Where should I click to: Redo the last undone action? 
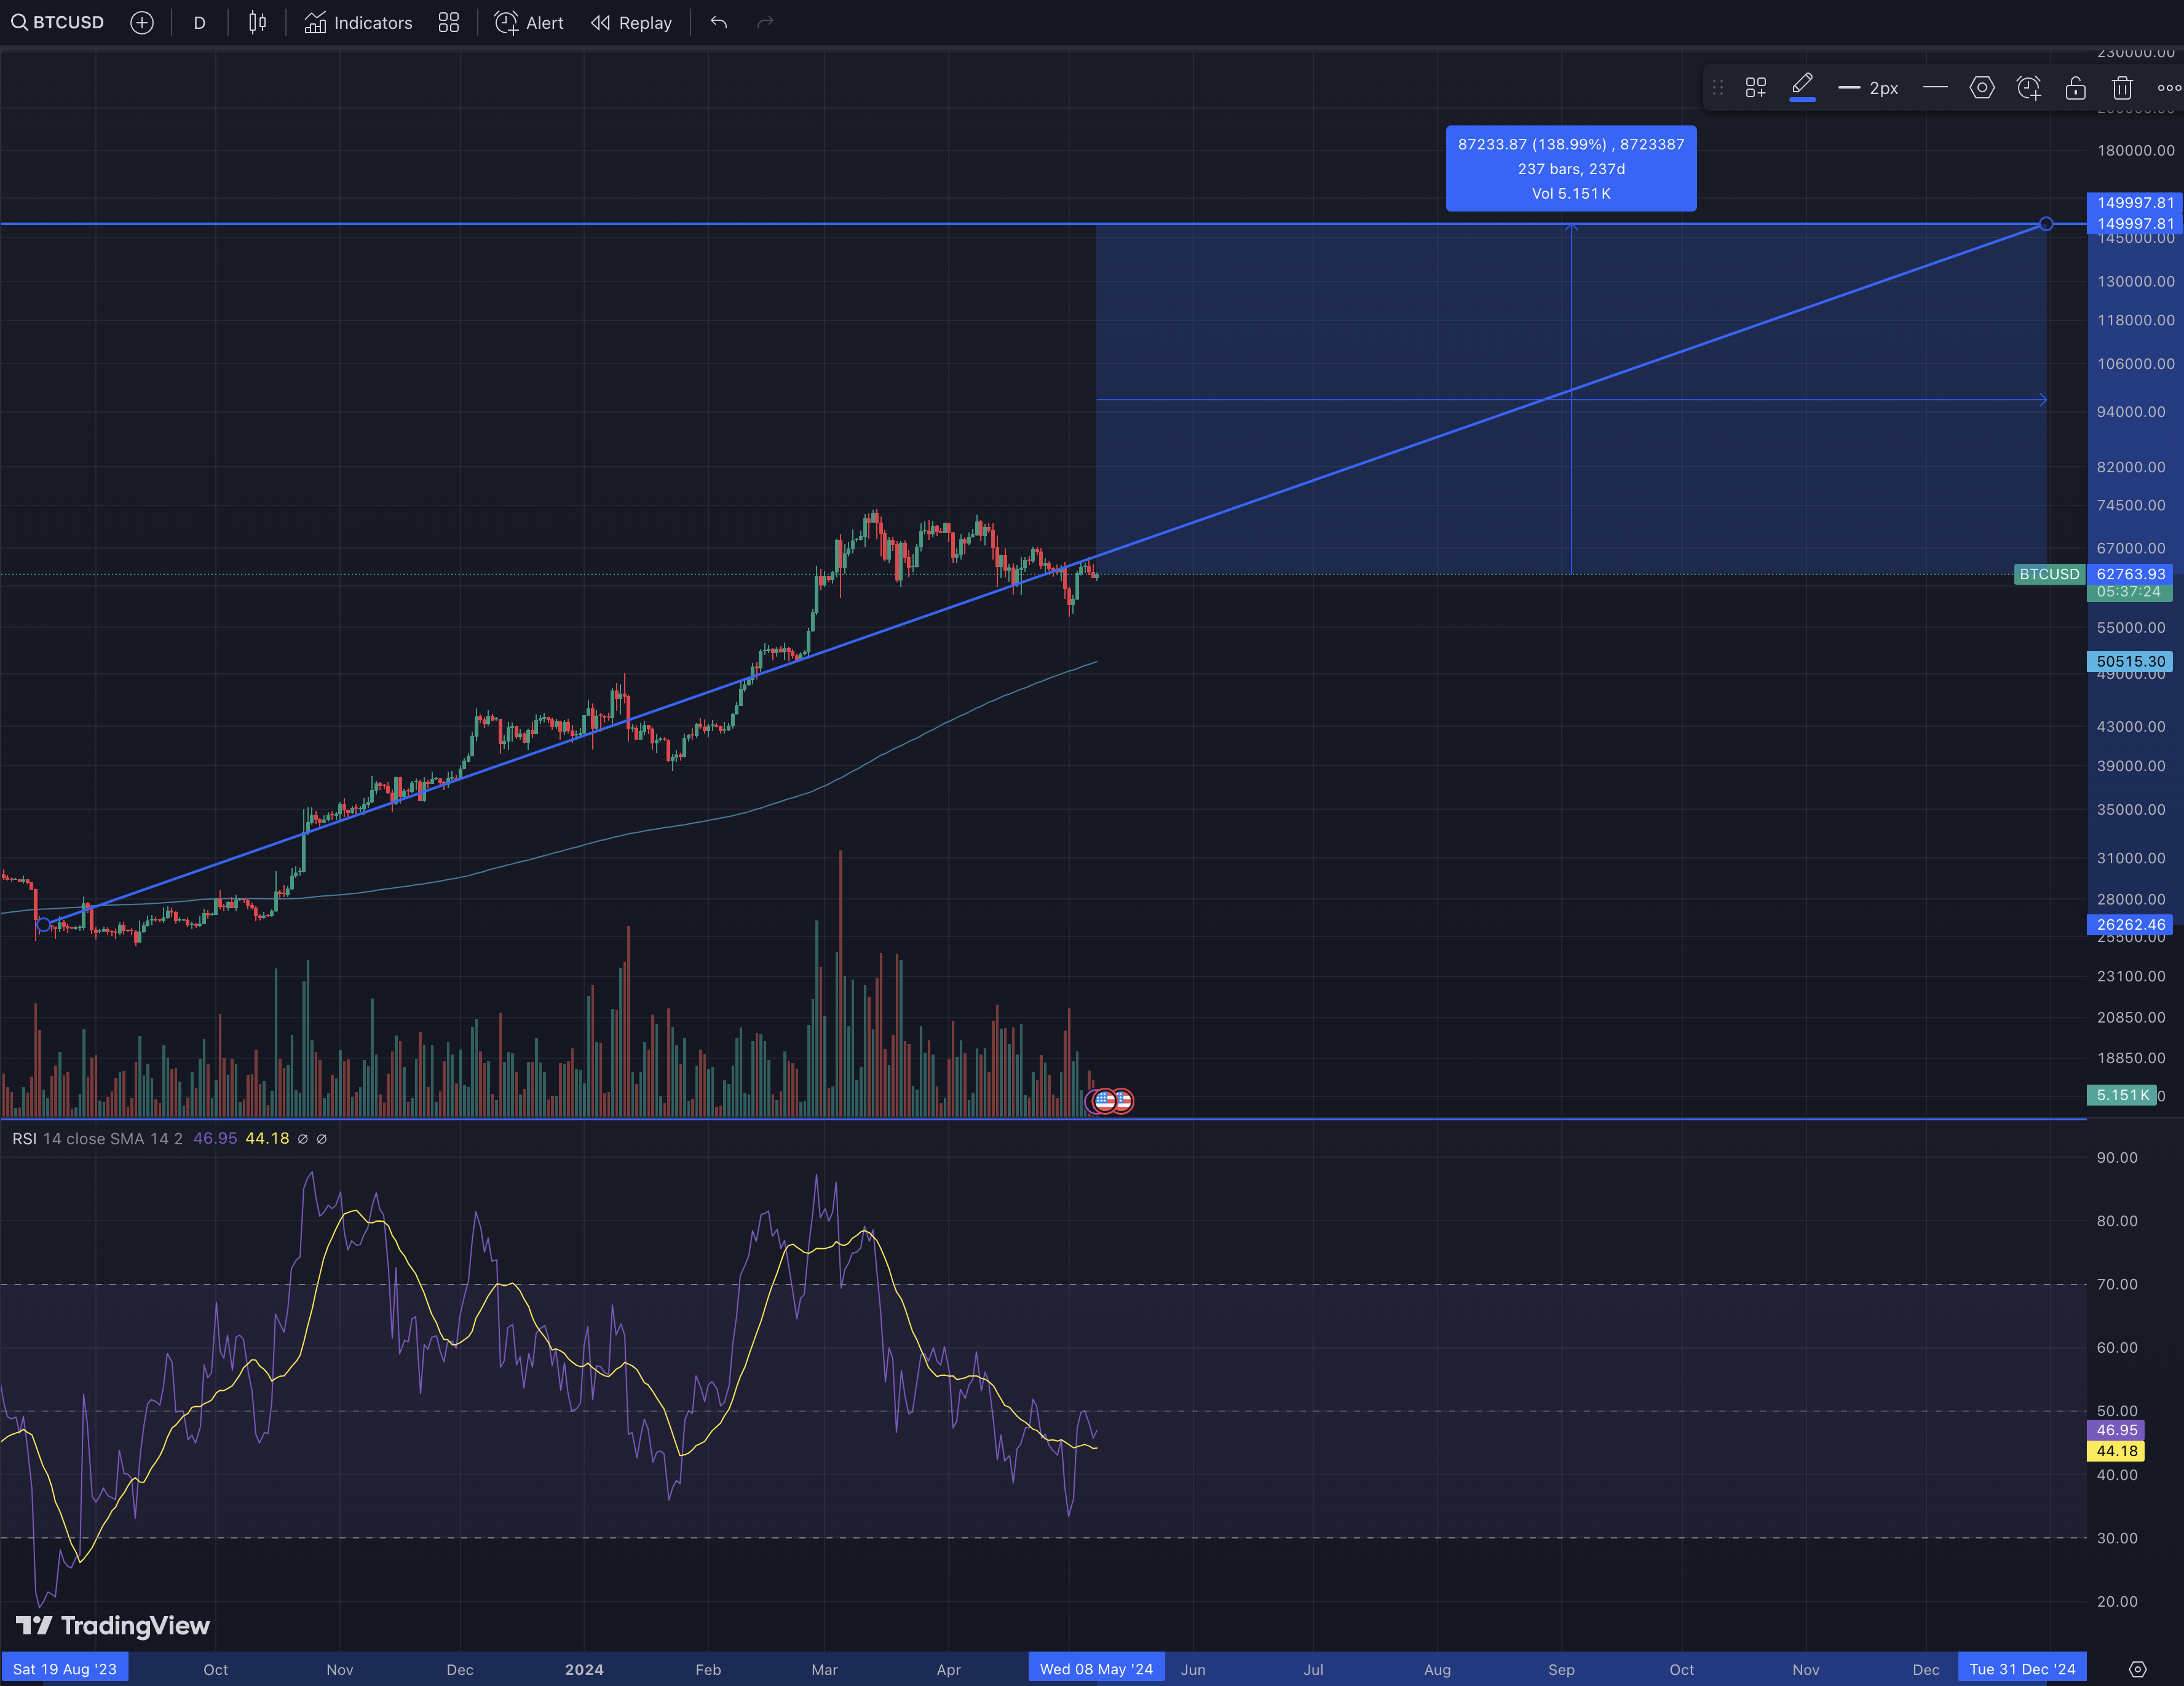[x=765, y=22]
